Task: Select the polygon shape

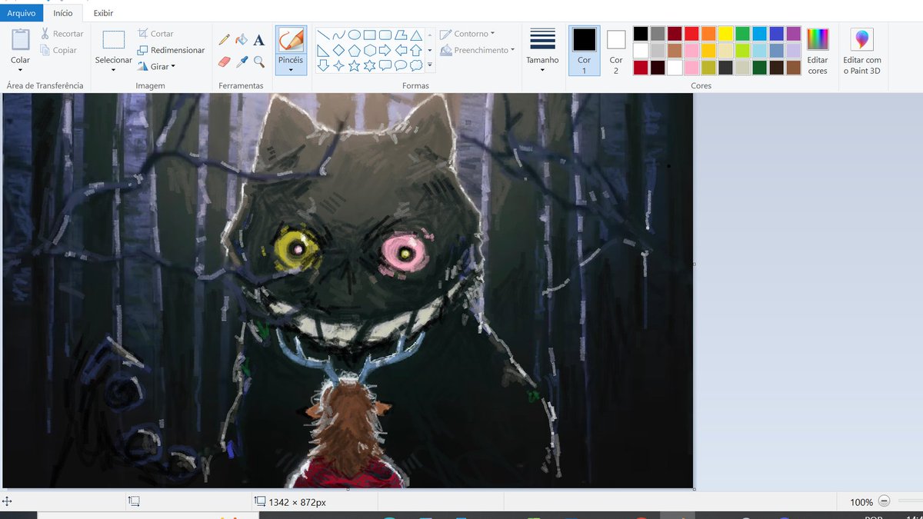Action: click(x=401, y=35)
